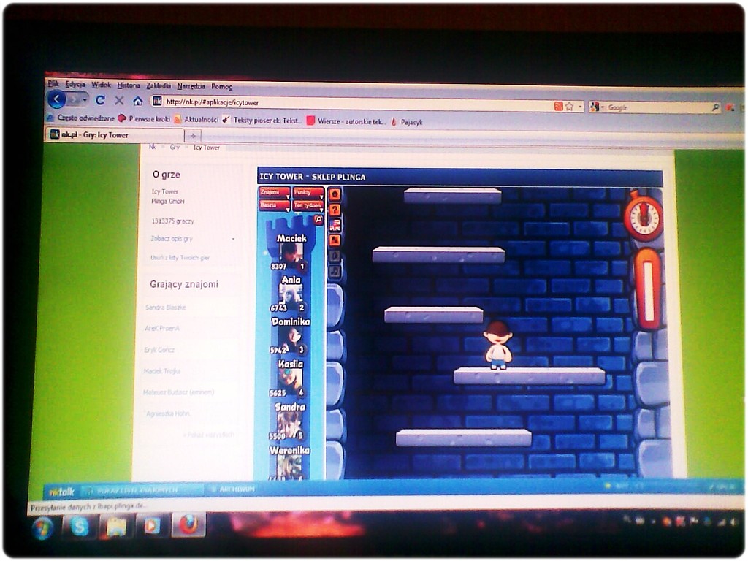Toggle game sound effects icon
Viewport: 748px width, 561px height.
[x=335, y=256]
